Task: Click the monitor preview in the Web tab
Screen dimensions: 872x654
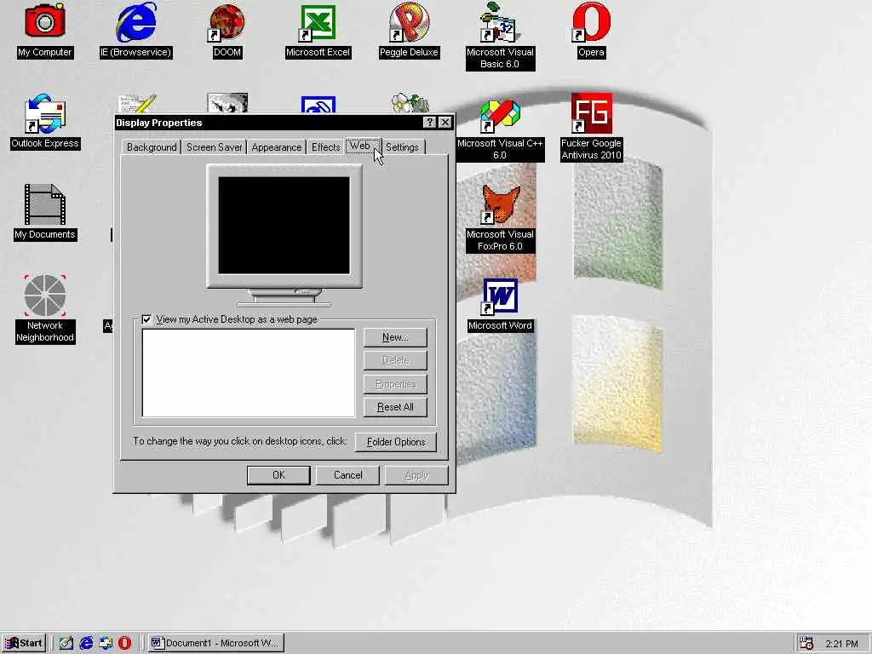Action: tap(284, 225)
